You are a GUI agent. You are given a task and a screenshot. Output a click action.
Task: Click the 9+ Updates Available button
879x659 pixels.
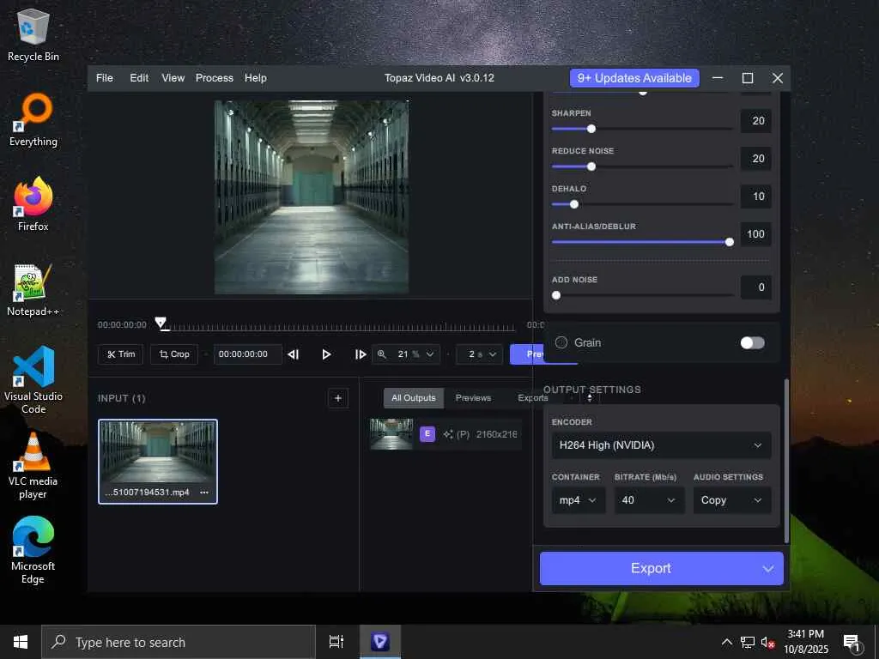coord(634,78)
